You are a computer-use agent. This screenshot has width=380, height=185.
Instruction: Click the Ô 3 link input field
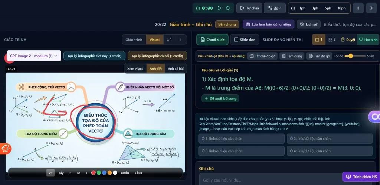tap(241, 151)
